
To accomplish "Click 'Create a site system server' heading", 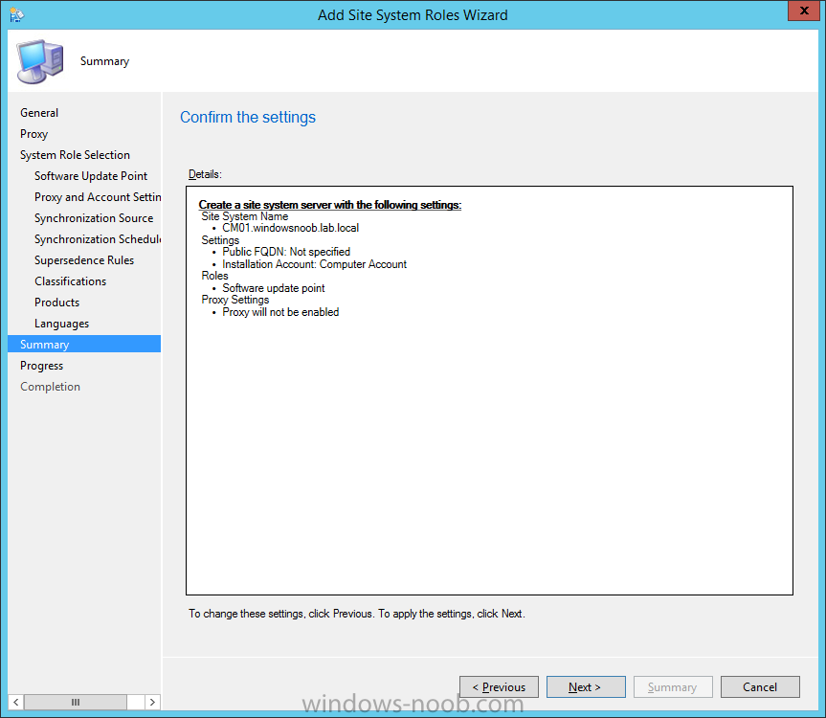I will pos(330,205).
